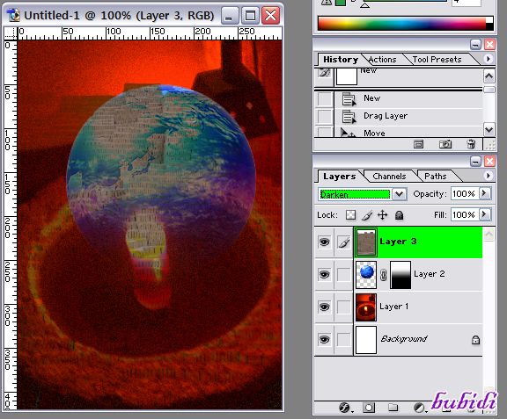Toggle visibility of Layer 1
507x419 pixels.
pyautogui.click(x=324, y=307)
